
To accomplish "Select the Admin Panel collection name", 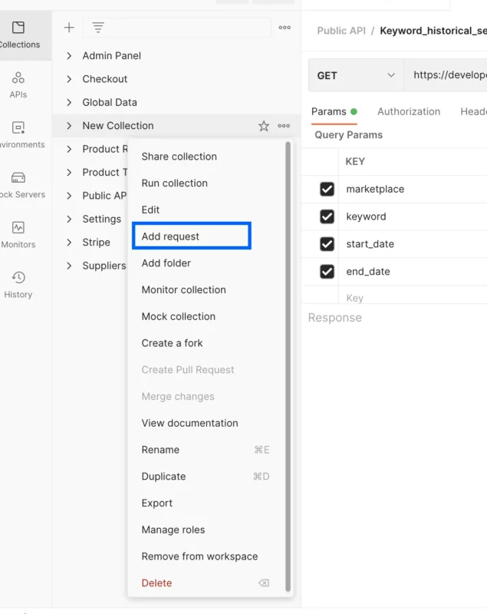I will (111, 55).
